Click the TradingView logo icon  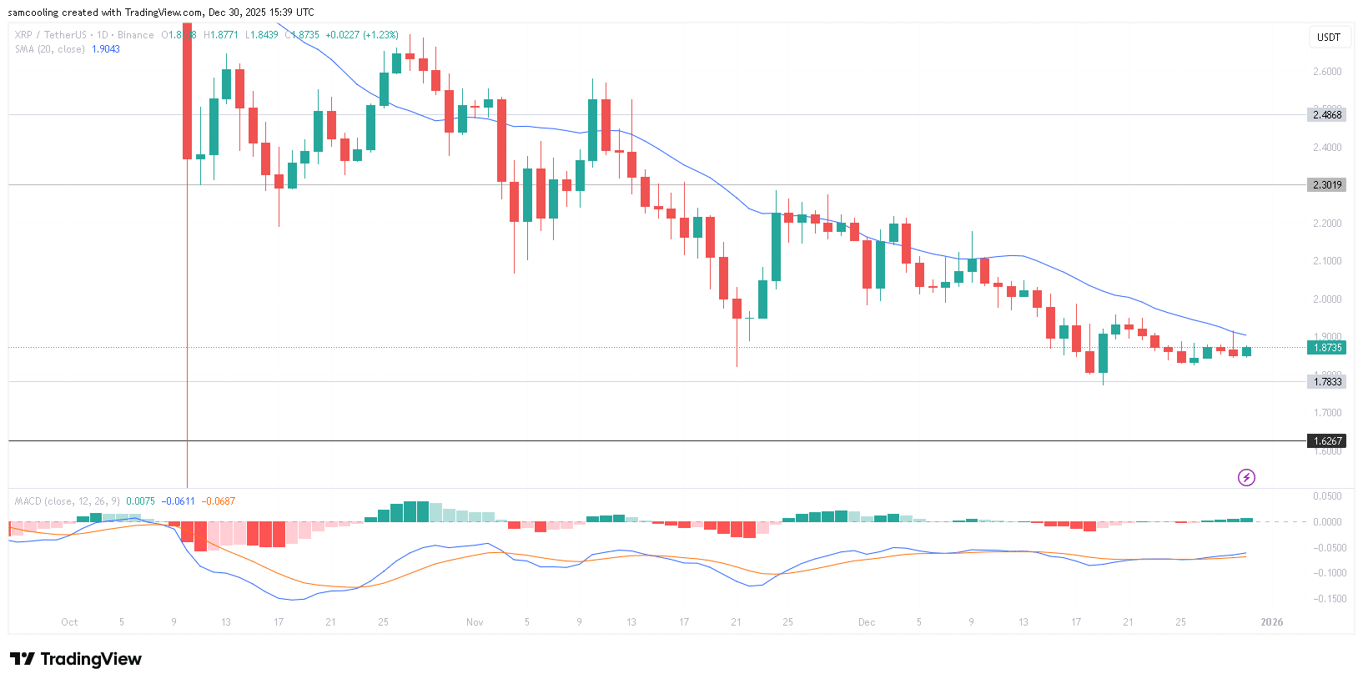[23, 659]
